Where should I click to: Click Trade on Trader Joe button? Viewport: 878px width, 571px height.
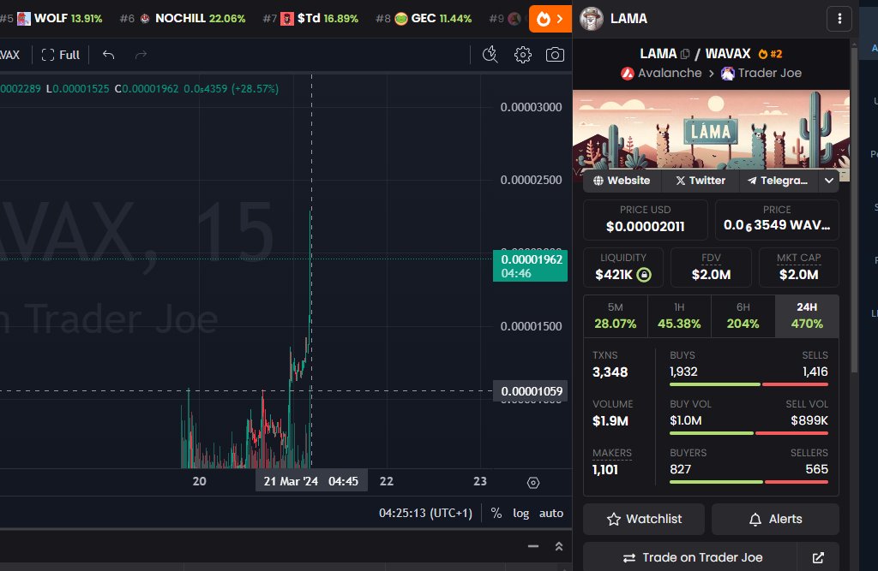coord(690,557)
